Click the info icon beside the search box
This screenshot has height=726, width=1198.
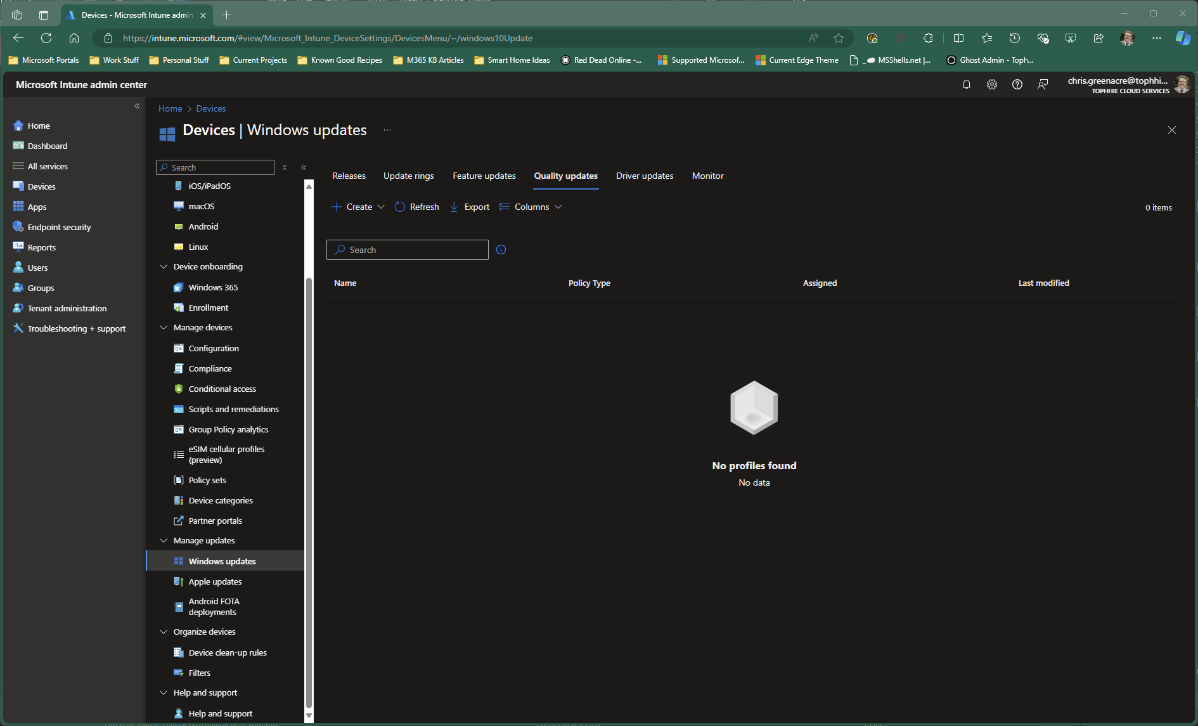(501, 250)
